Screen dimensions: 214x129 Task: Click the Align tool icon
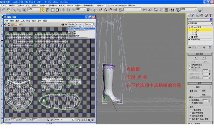click(x=150, y=10)
